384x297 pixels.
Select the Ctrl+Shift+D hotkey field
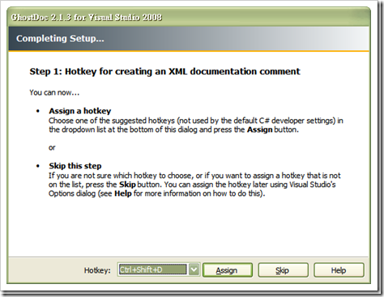[x=153, y=269]
